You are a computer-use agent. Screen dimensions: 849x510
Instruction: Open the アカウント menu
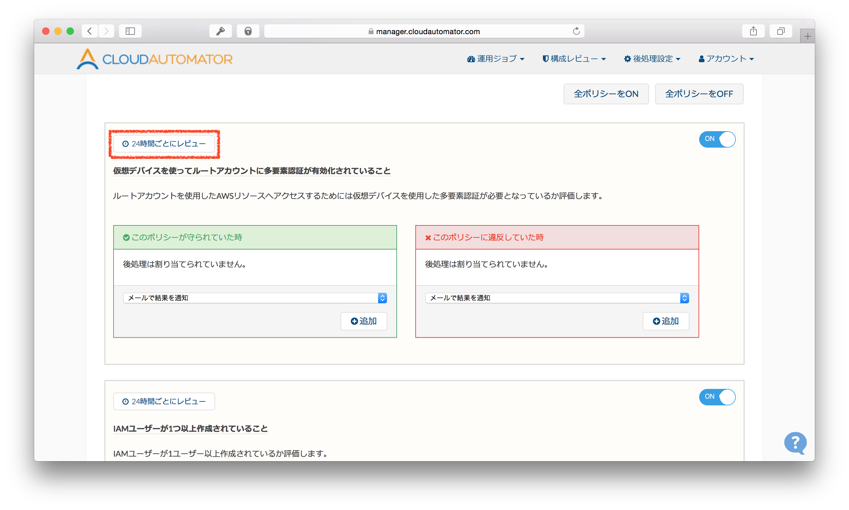pos(726,59)
